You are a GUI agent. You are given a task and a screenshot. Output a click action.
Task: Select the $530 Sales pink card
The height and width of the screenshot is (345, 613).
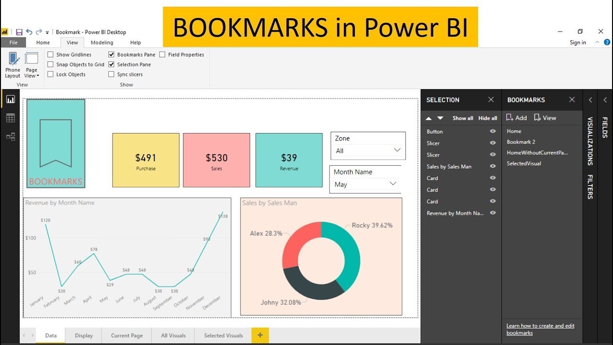click(x=216, y=160)
